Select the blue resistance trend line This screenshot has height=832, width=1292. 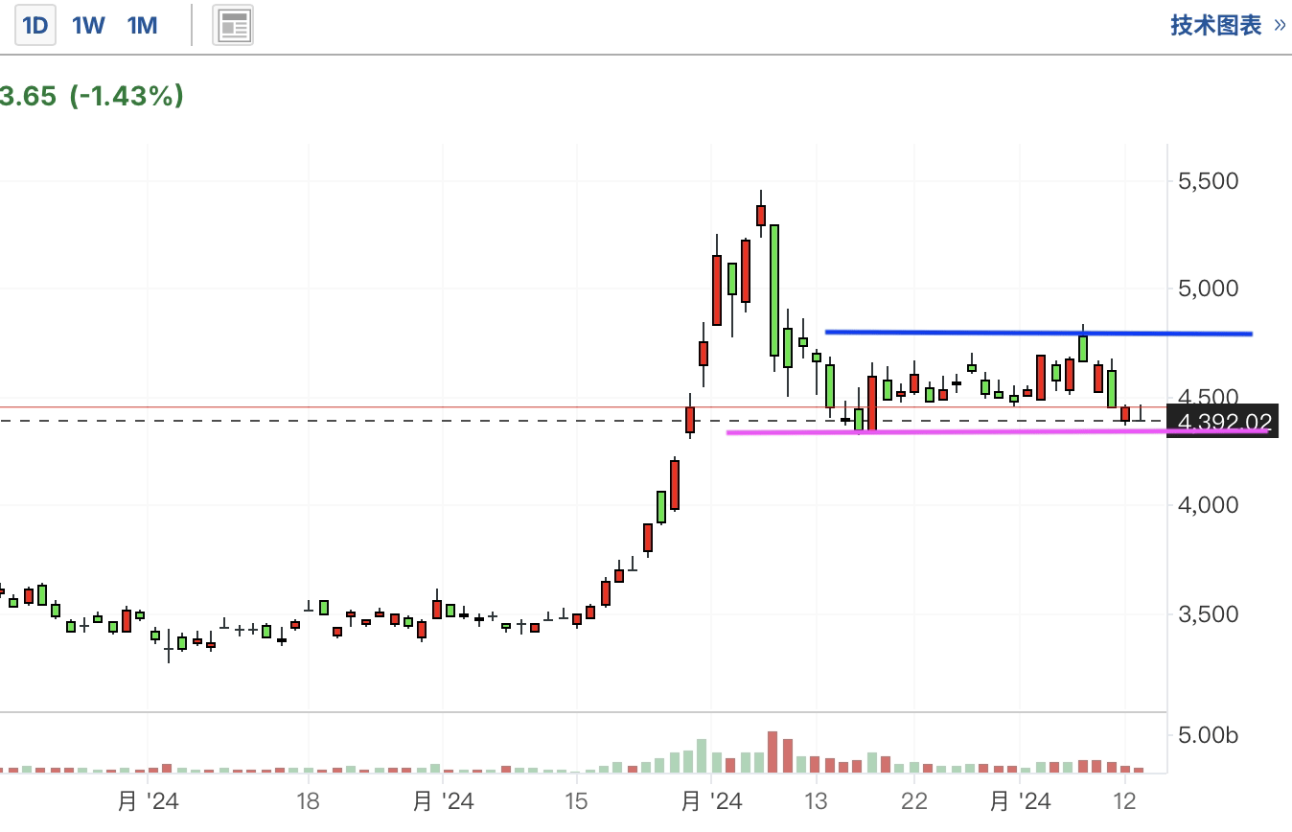point(1039,333)
